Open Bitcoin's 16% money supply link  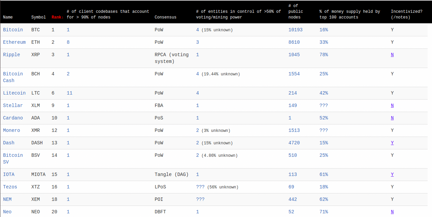tap(323, 30)
